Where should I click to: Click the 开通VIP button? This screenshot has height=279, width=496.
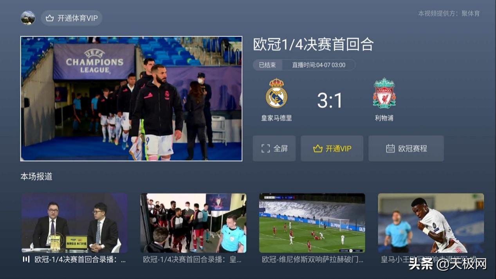(332, 148)
